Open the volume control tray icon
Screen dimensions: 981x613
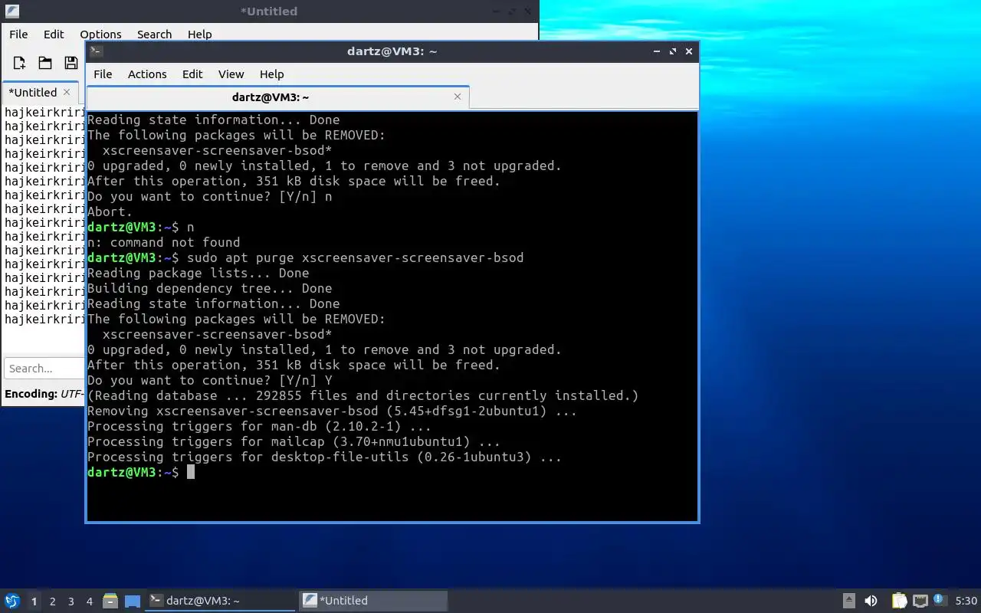871,601
